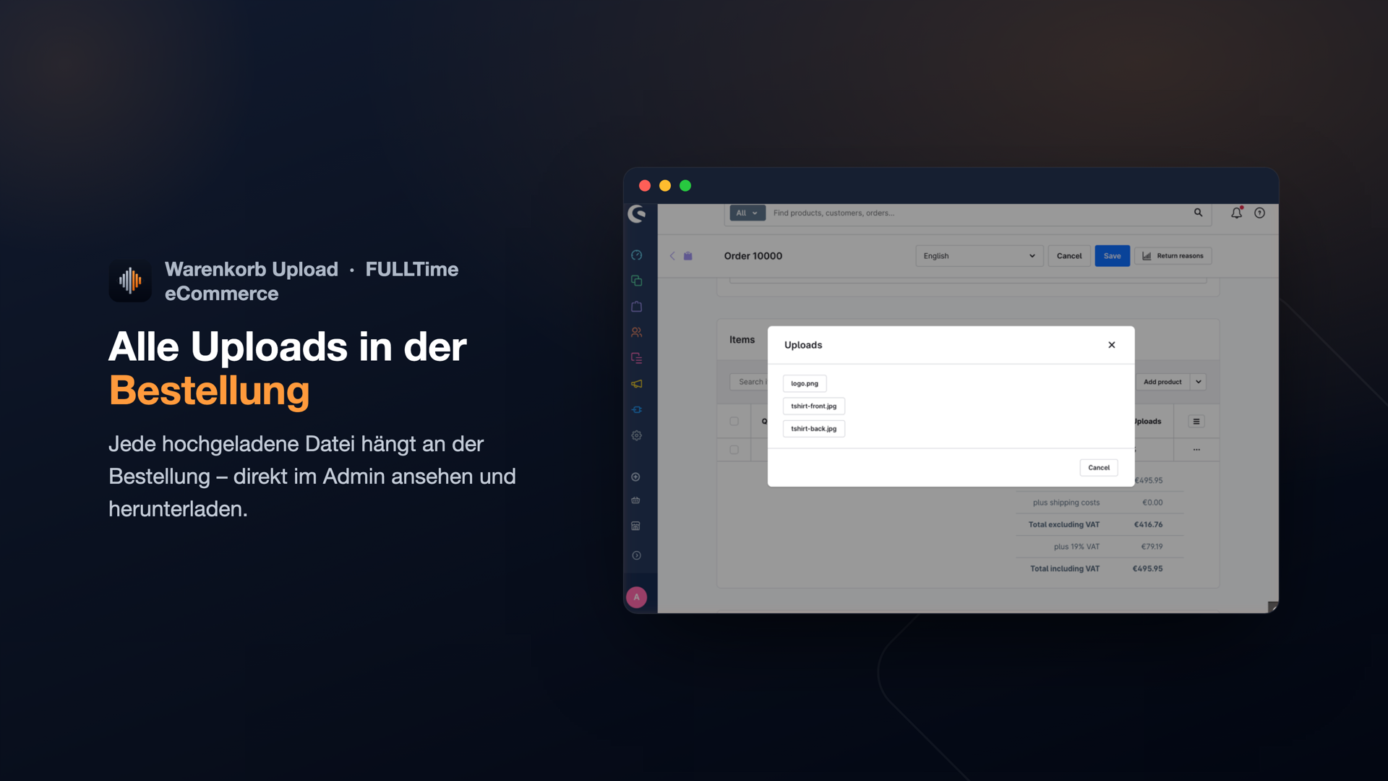
Task: Click the 'Items' card heading
Action: [742, 340]
